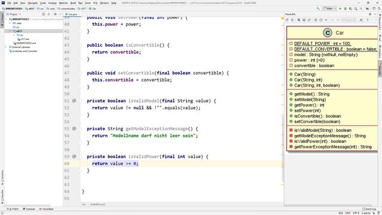Image resolution: width=382 pixels, height=215 pixels.
Task: Open the Refactor menu
Action: 64,3
